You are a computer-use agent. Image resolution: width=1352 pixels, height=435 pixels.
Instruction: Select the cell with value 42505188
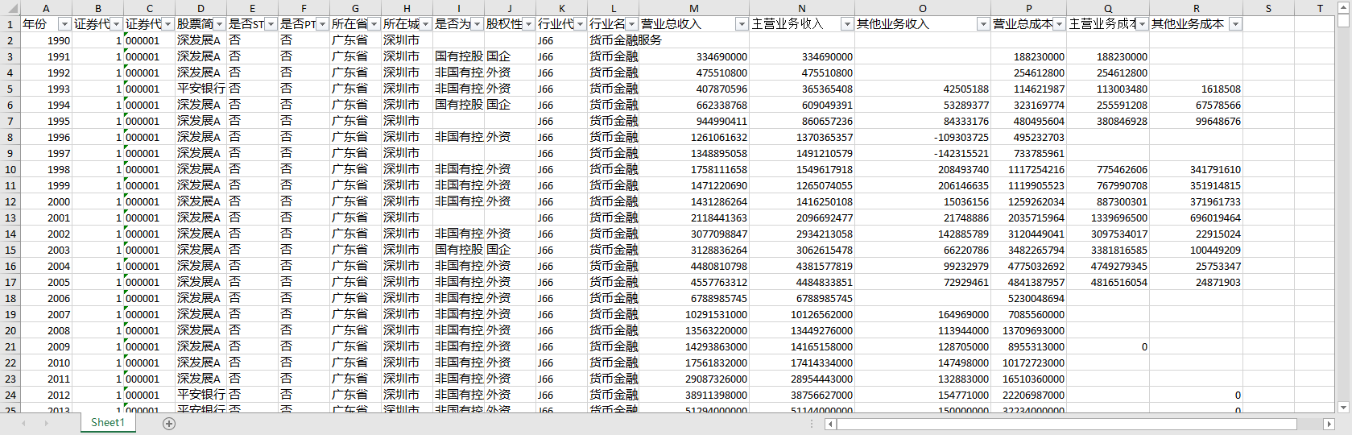(x=923, y=89)
